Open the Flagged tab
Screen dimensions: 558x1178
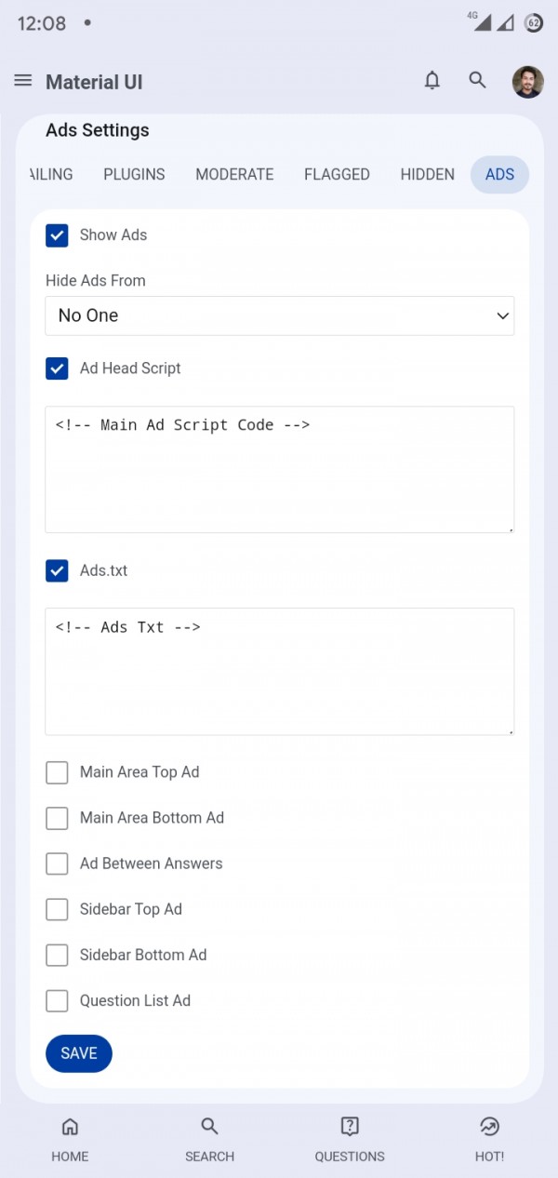pyautogui.click(x=337, y=174)
